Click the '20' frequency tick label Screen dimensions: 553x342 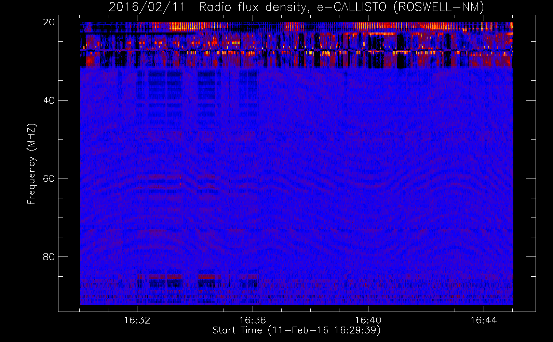point(49,22)
